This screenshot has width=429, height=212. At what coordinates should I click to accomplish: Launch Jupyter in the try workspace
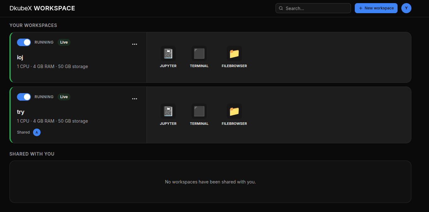coord(168,115)
